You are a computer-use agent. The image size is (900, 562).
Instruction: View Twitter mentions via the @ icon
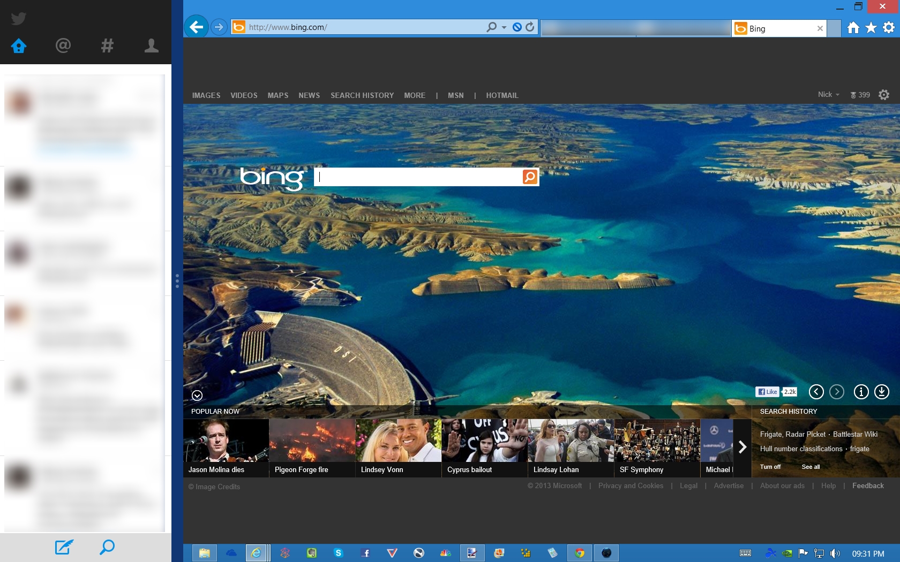(x=63, y=46)
